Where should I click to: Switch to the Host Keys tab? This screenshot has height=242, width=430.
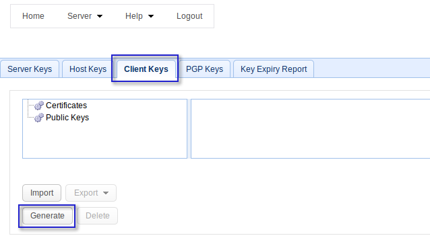(88, 69)
